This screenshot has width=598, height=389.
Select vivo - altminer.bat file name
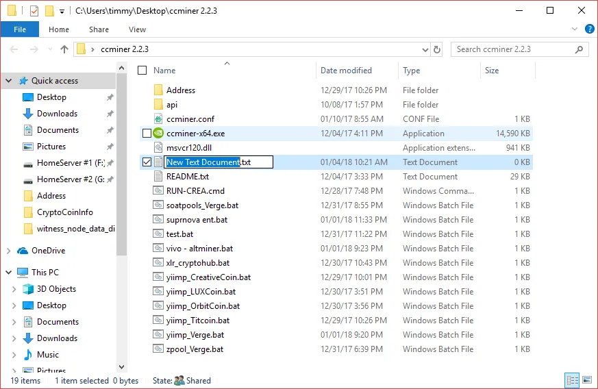click(199, 249)
